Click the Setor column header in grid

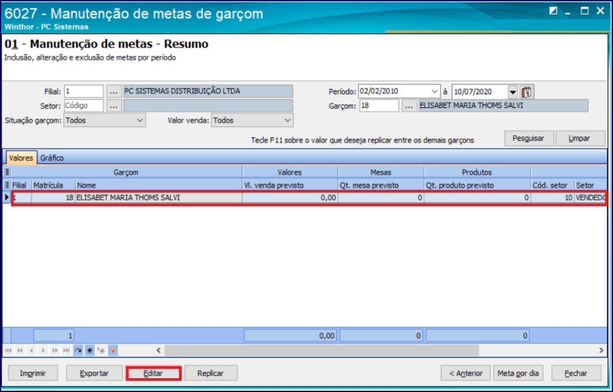(x=590, y=185)
